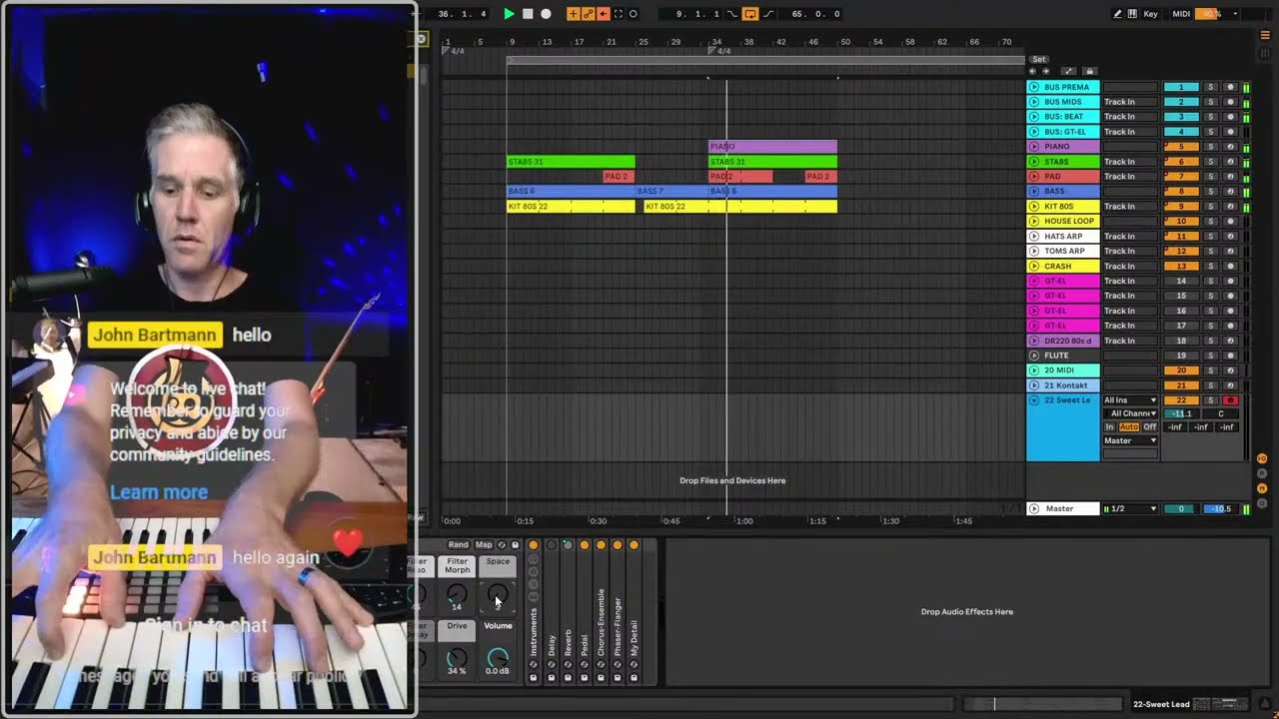Toggle the Pedal device activator

tap(584, 545)
